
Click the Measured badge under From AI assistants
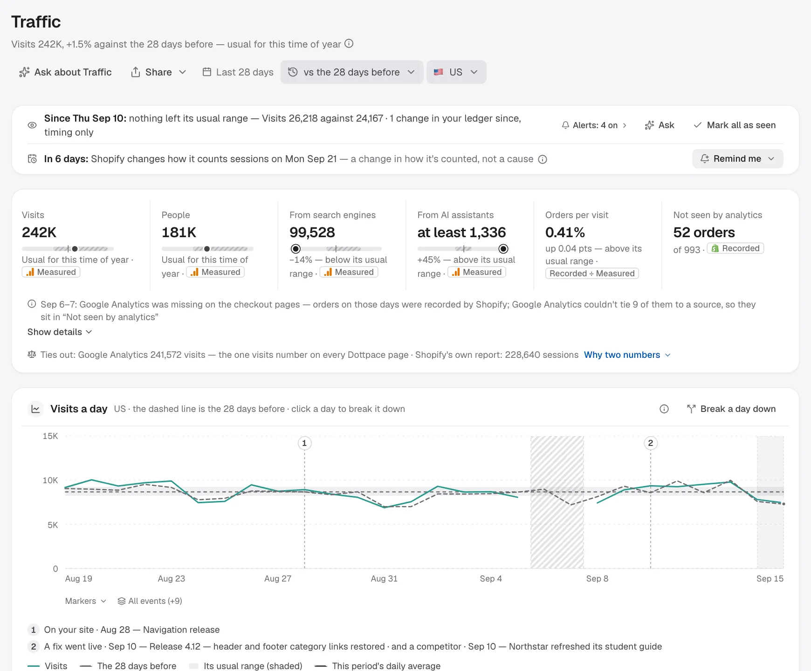click(477, 272)
